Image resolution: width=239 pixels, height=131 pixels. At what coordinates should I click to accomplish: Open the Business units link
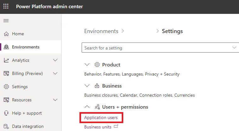click(x=98, y=127)
